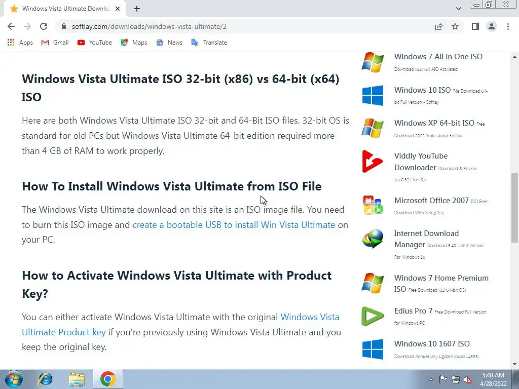Click the How To Install Windows Vista heading
This screenshot has height=389, width=519.
pyautogui.click(x=171, y=186)
